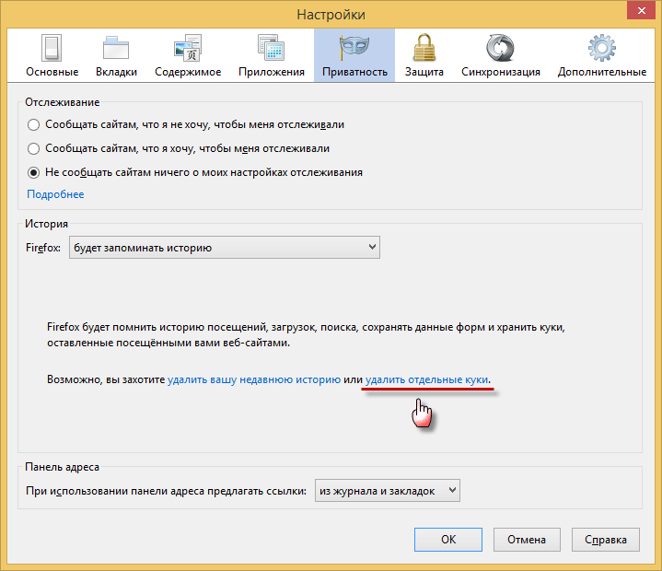Follow the Подробнее tracking link

pos(55,194)
